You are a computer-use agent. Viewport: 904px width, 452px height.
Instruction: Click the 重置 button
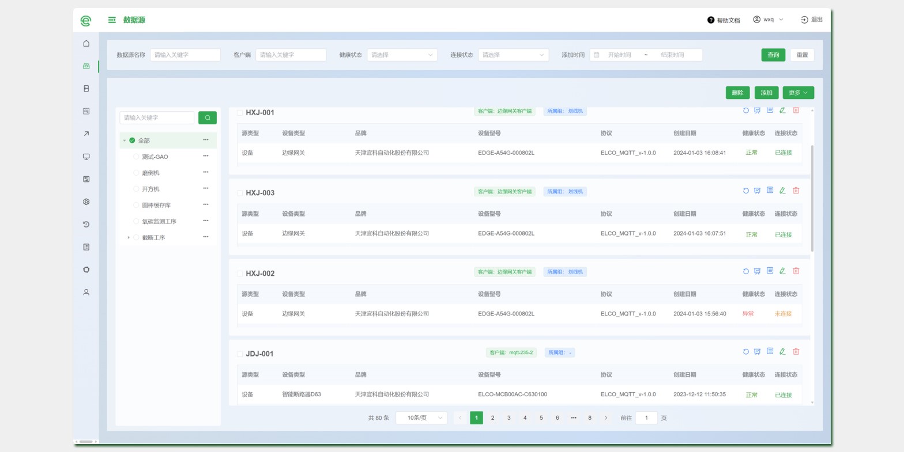click(802, 55)
